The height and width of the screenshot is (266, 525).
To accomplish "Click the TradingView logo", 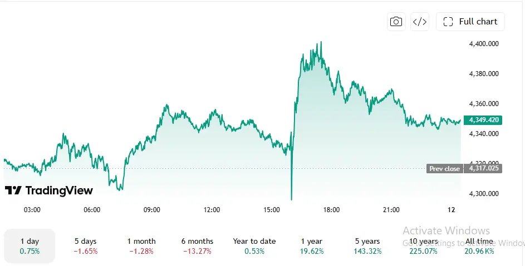I will click(49, 190).
